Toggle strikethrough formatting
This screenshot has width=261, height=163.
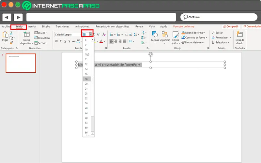pyautogui.click(x=74, y=41)
